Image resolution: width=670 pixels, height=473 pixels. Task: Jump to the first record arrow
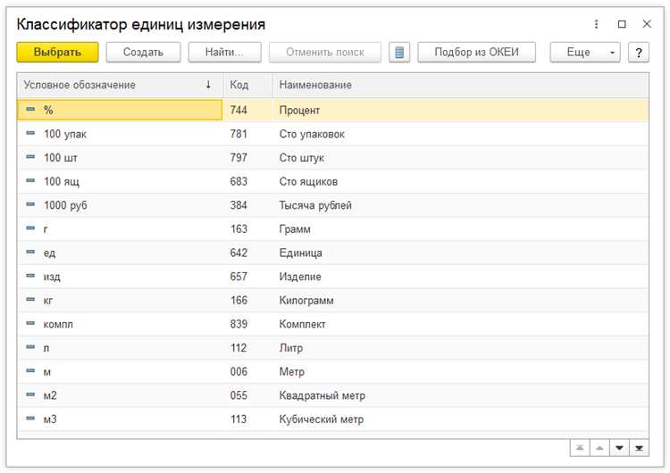point(580,448)
